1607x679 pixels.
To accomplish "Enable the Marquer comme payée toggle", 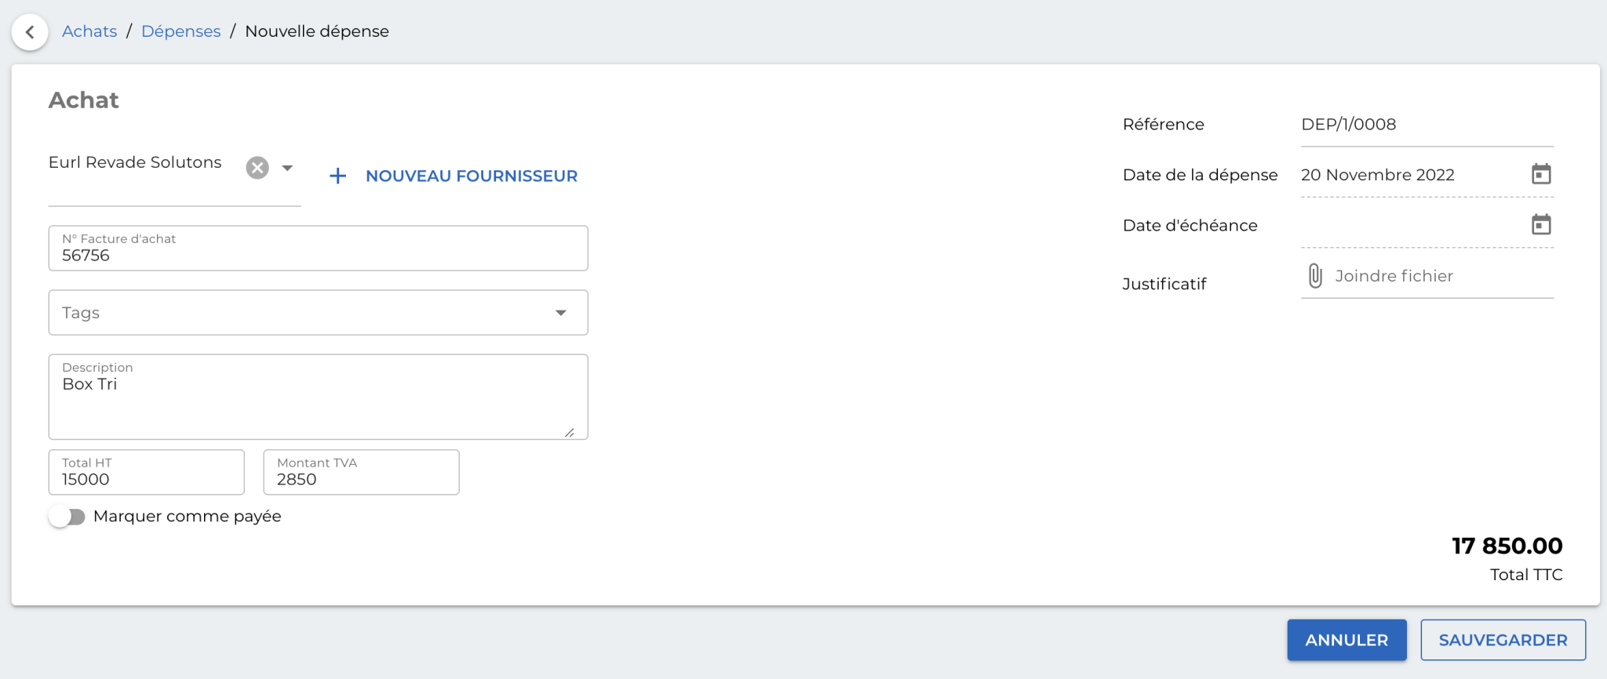I will pyautogui.click(x=67, y=517).
